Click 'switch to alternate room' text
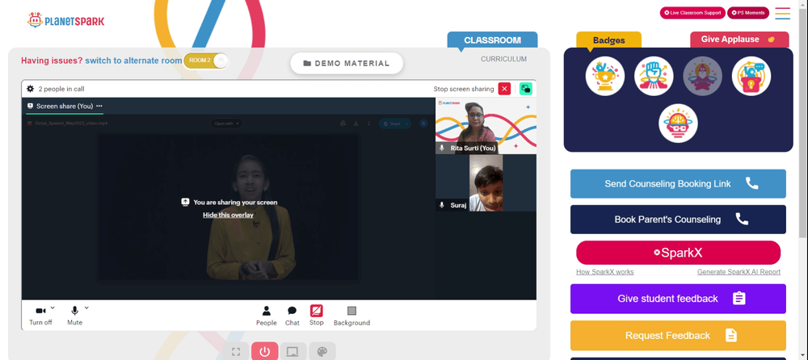The width and height of the screenshot is (808, 360). (133, 61)
